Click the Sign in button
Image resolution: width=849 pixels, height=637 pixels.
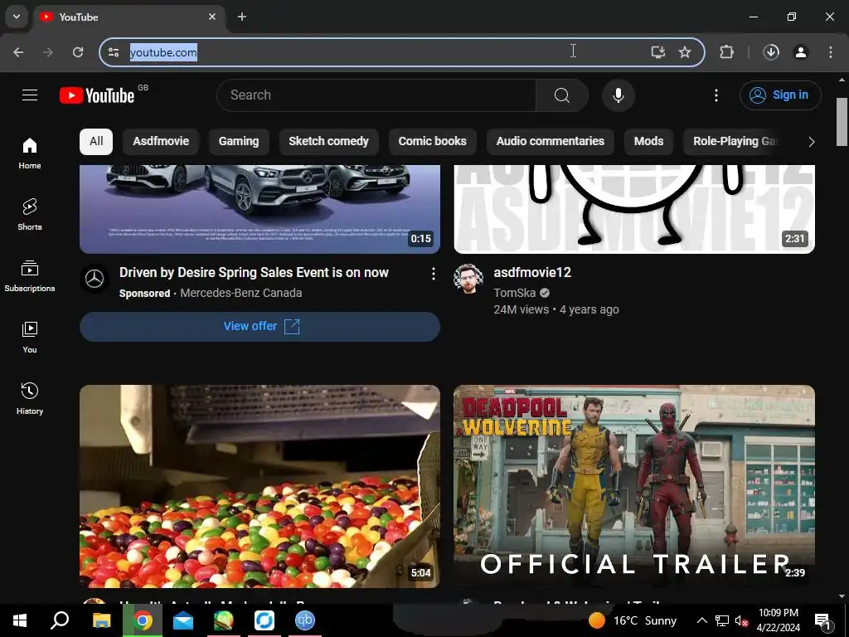click(780, 95)
